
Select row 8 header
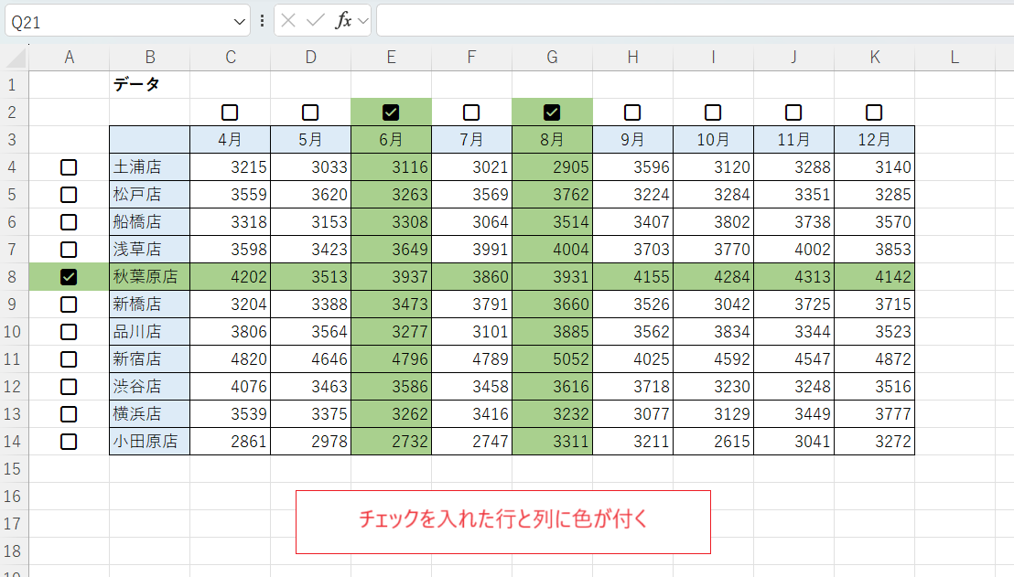[x=13, y=277]
